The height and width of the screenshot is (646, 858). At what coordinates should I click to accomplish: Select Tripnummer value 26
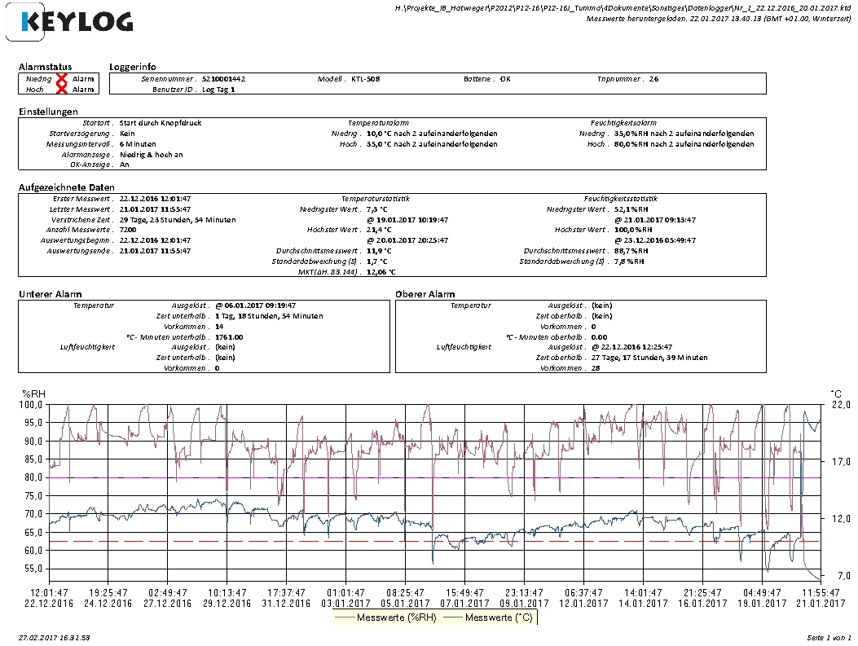tap(654, 79)
